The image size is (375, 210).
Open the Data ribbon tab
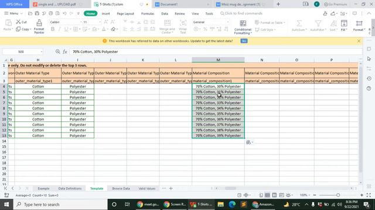[165, 13]
